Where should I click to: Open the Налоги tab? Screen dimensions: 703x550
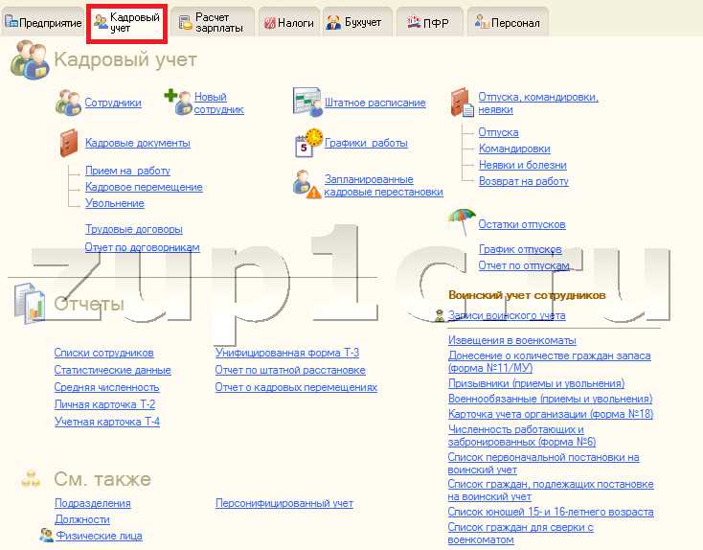point(289,22)
